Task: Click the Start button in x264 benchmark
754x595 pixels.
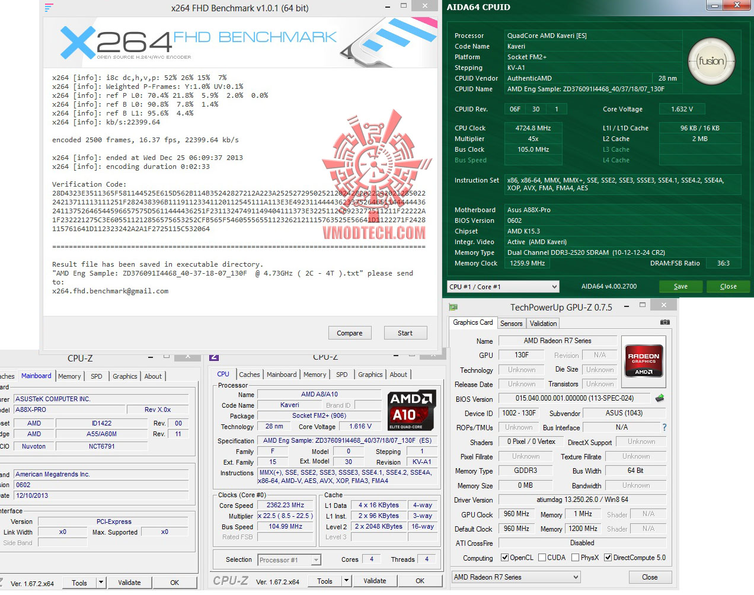Action: click(405, 333)
